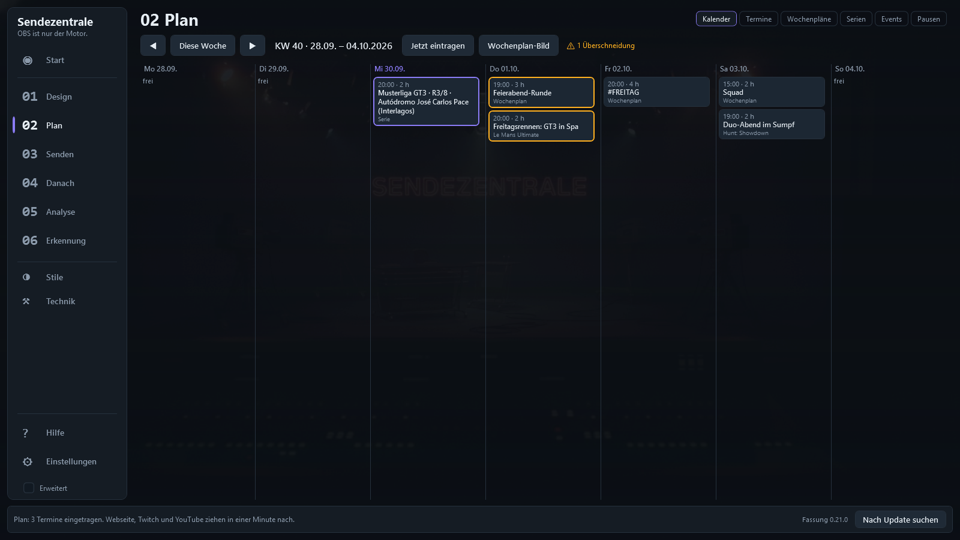The height and width of the screenshot is (540, 960).
Task: Switch to the Wochenpläne tab
Action: click(809, 19)
